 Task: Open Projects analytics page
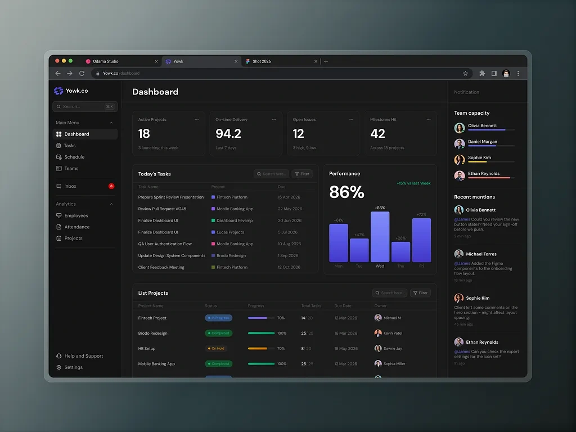[85, 238]
